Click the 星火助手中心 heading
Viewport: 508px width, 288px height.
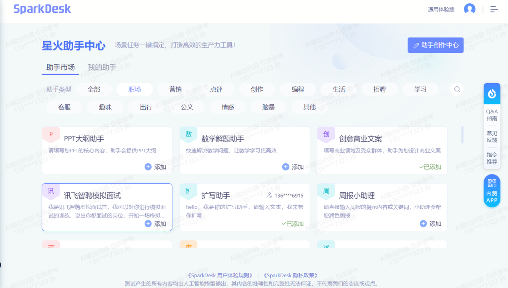pyautogui.click(x=74, y=45)
